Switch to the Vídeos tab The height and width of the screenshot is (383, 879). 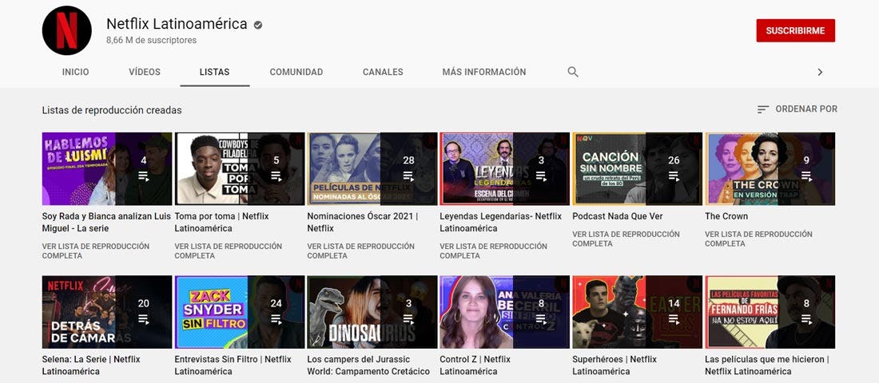coord(145,72)
